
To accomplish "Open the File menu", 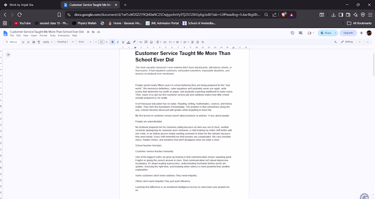I will point(12,36).
